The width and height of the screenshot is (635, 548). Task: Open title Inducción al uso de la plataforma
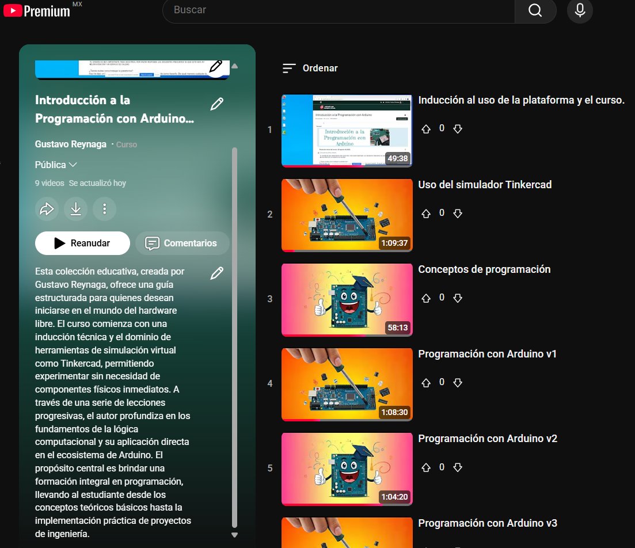pyautogui.click(x=521, y=100)
